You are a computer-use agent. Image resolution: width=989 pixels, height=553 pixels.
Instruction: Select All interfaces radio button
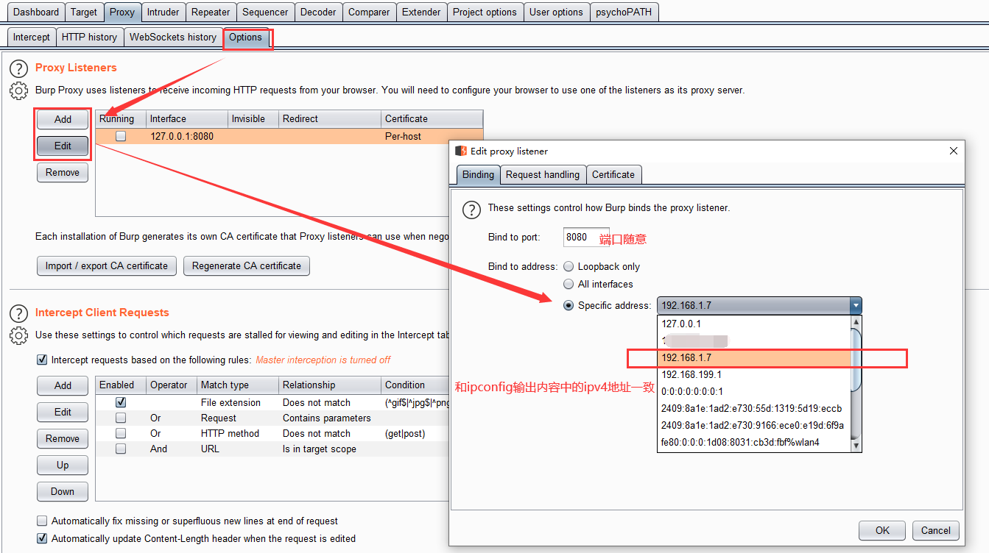569,284
